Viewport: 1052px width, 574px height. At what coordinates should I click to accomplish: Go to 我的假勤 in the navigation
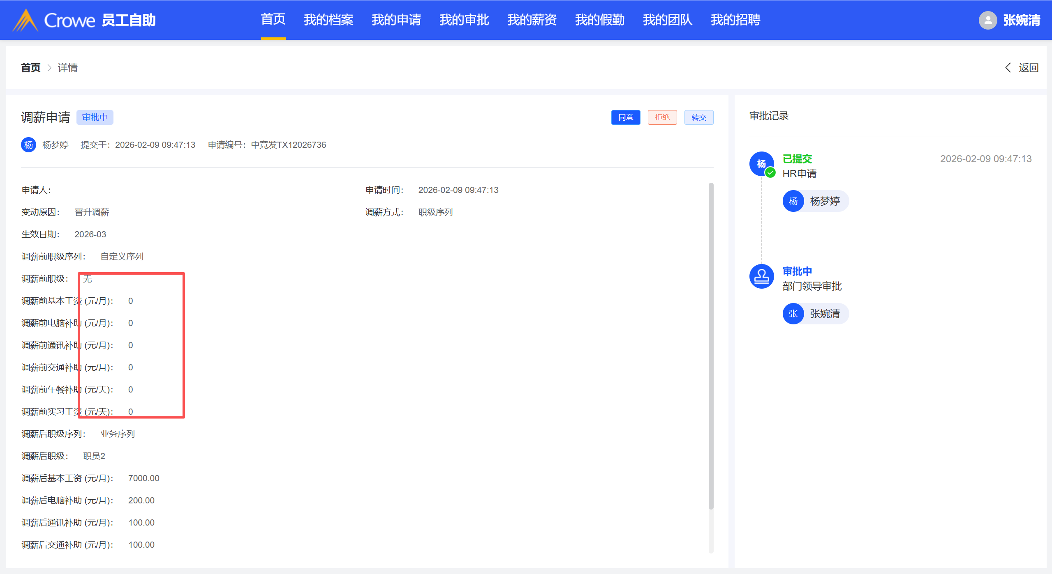[x=599, y=20]
